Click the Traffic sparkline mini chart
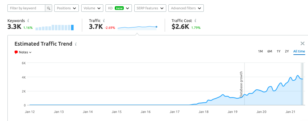Image resolution: width=308 pixels, height=121 pixels. point(137,28)
